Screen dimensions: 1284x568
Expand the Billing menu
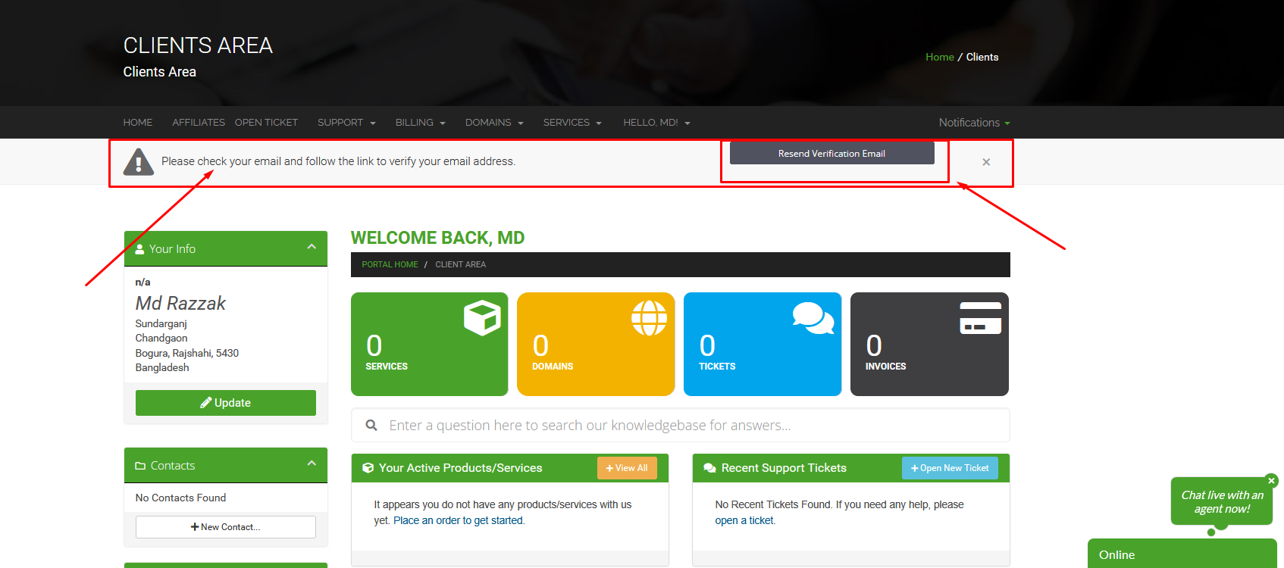(420, 123)
